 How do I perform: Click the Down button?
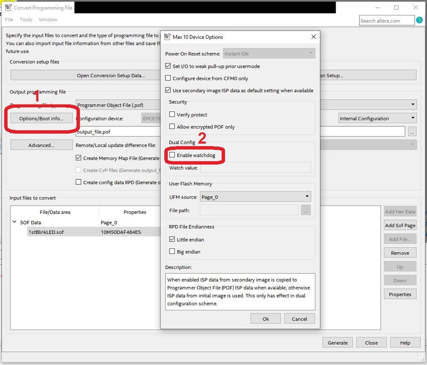coord(400,280)
